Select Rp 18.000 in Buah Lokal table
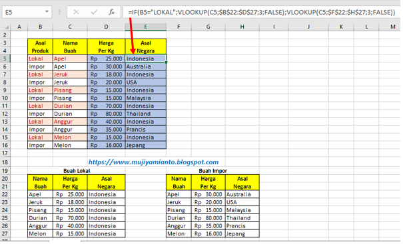Image resolution: width=403 pixels, height=244 pixels. click(70, 202)
